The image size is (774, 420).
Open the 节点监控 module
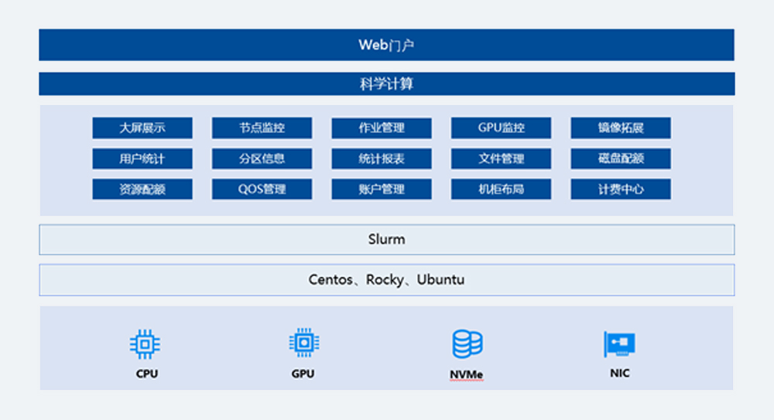(x=262, y=128)
